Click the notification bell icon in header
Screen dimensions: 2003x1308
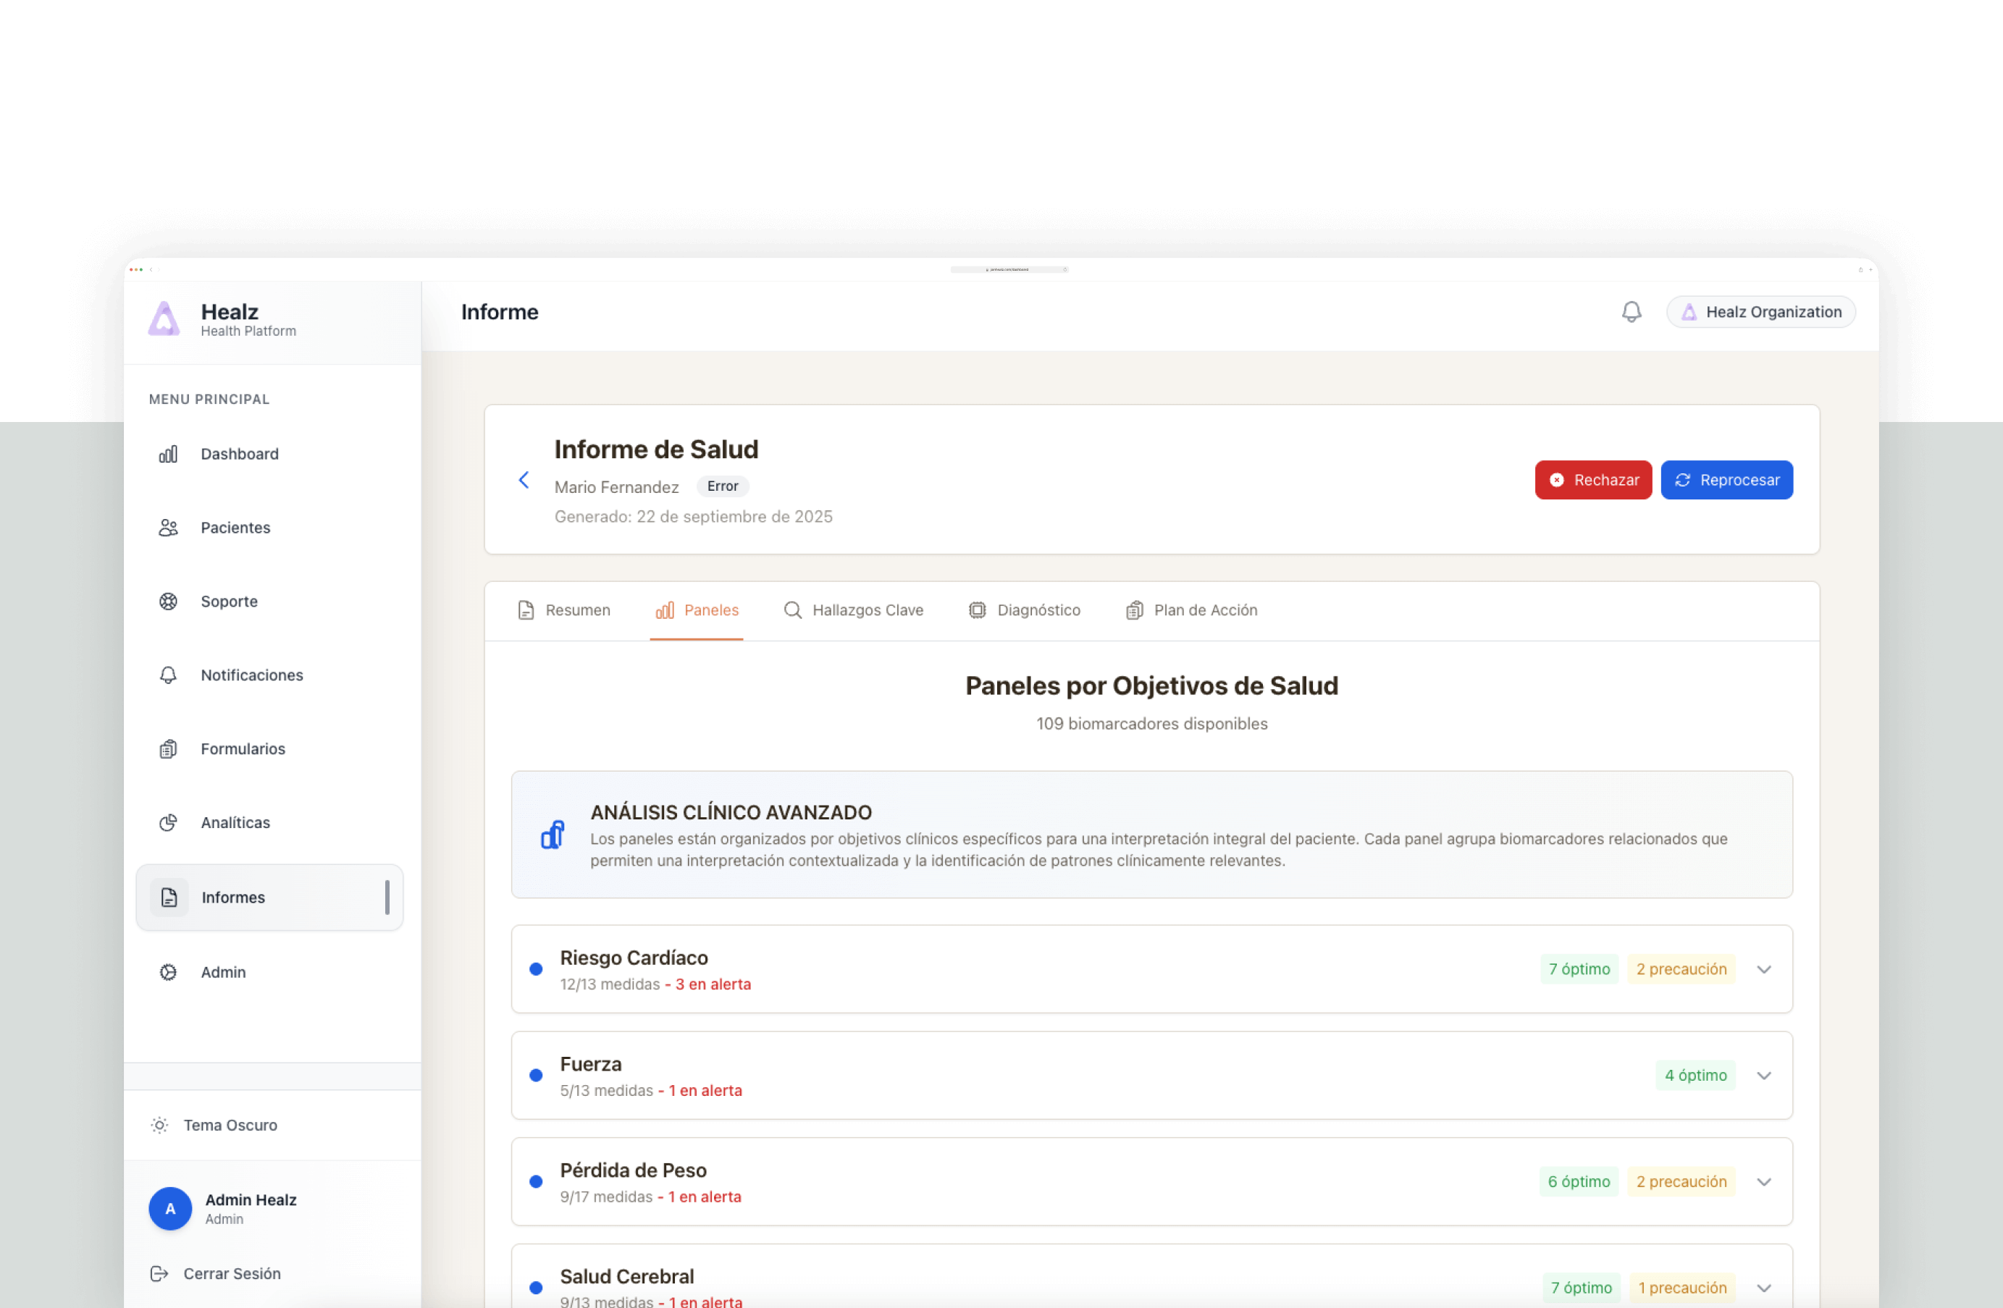coord(1631,312)
